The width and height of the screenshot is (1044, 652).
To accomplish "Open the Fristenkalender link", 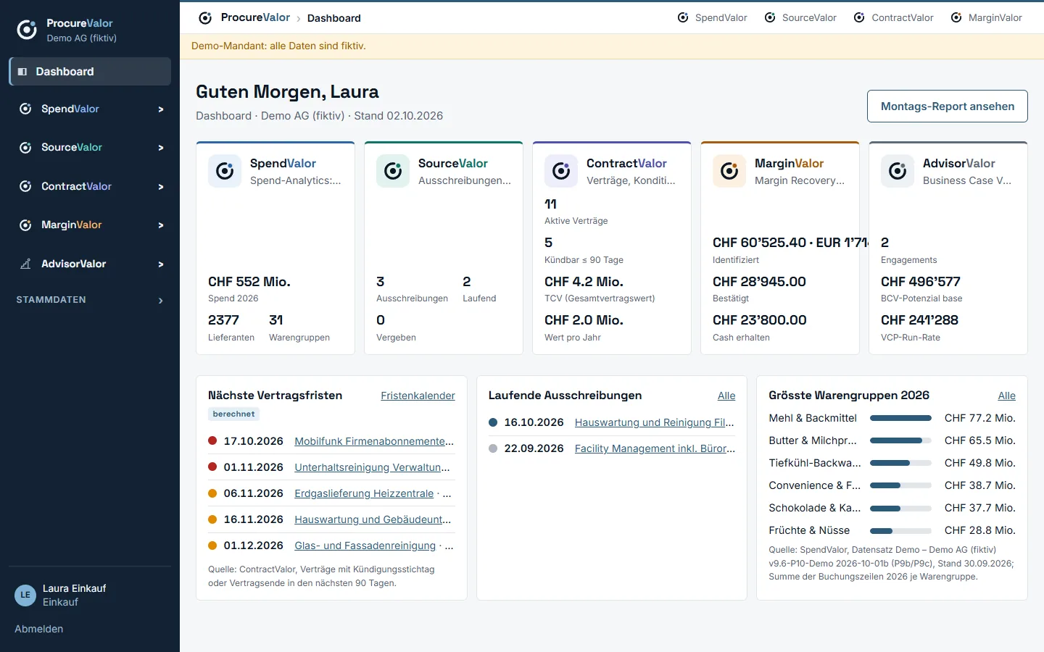I will click(x=418, y=396).
